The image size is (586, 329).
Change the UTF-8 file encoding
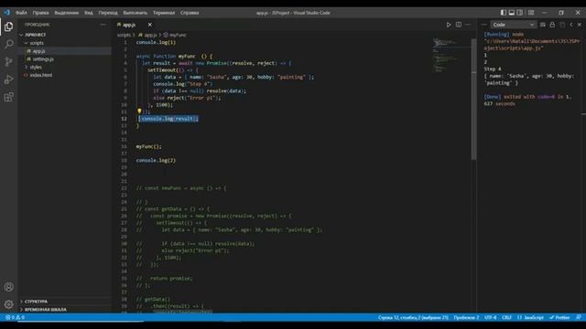tap(491, 317)
